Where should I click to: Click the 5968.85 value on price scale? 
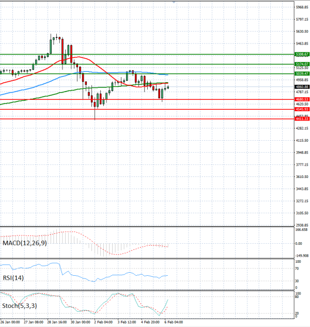[x=302, y=7]
